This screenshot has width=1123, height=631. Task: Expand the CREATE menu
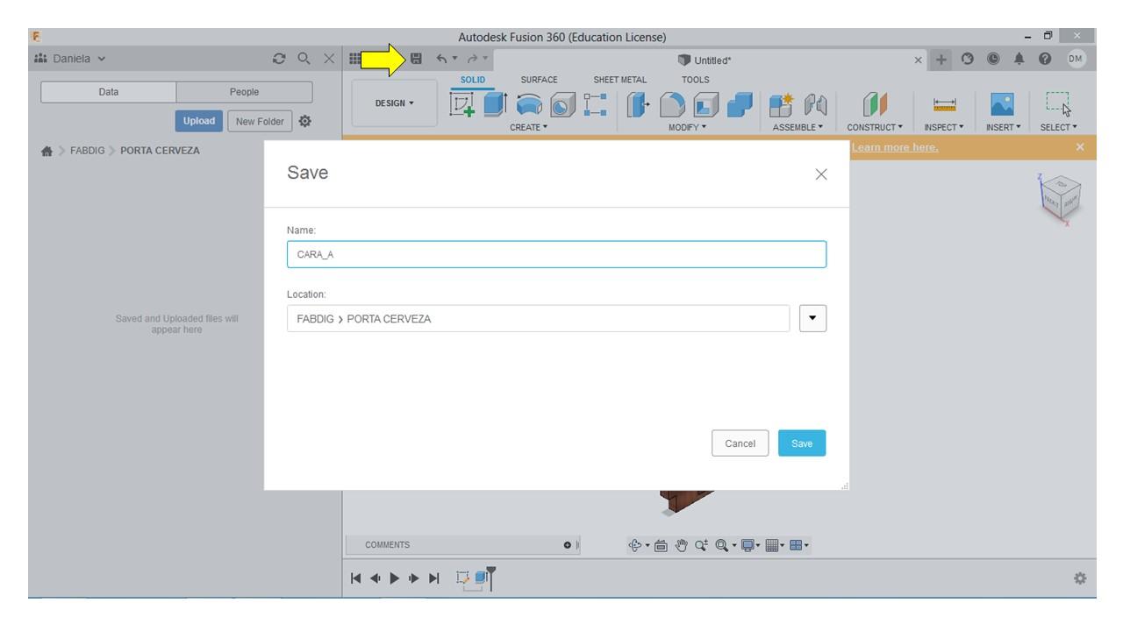528,128
